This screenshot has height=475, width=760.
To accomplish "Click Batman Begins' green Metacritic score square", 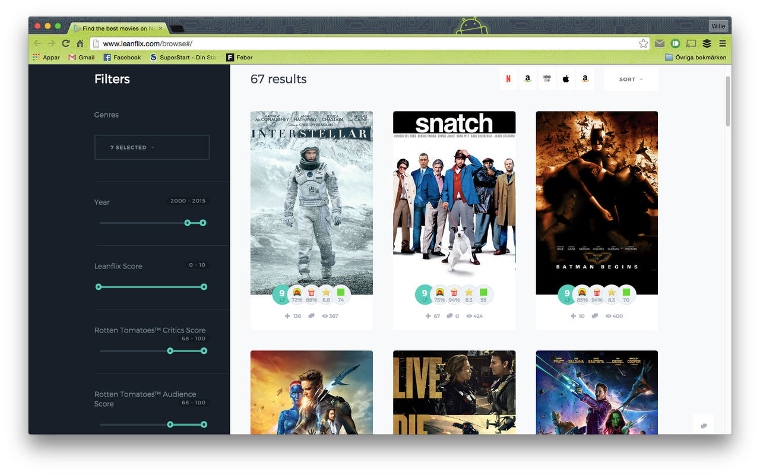I will click(626, 292).
